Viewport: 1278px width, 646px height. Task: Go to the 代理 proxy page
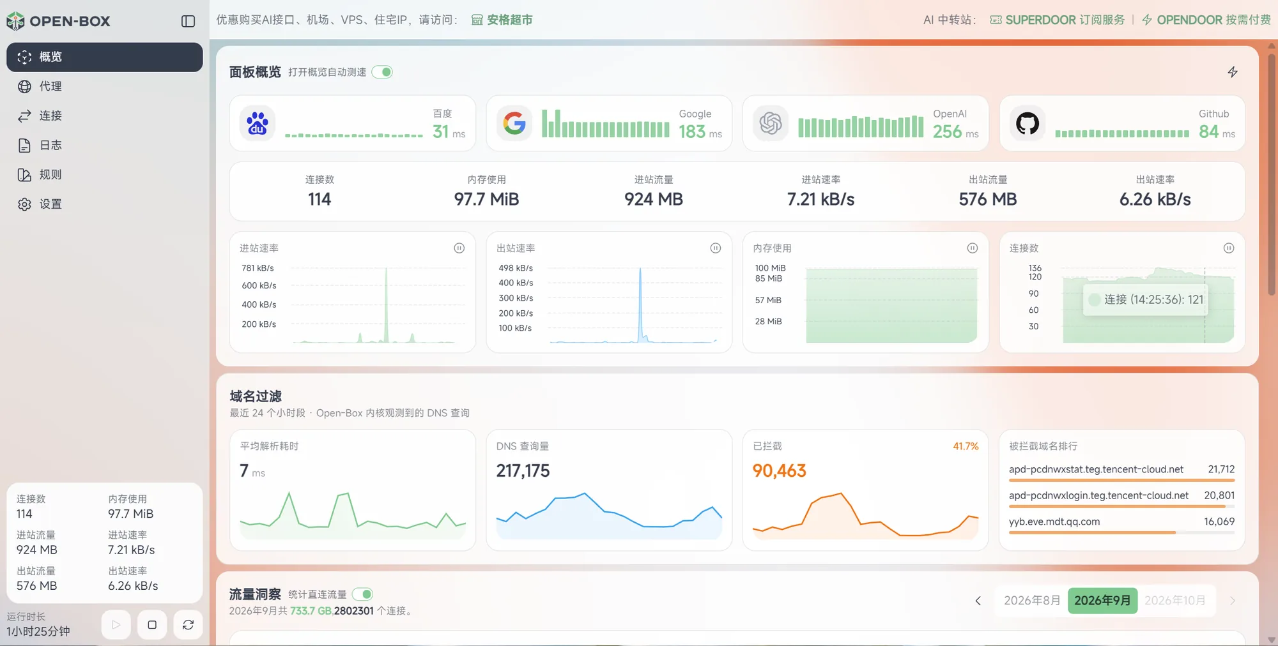pos(105,86)
